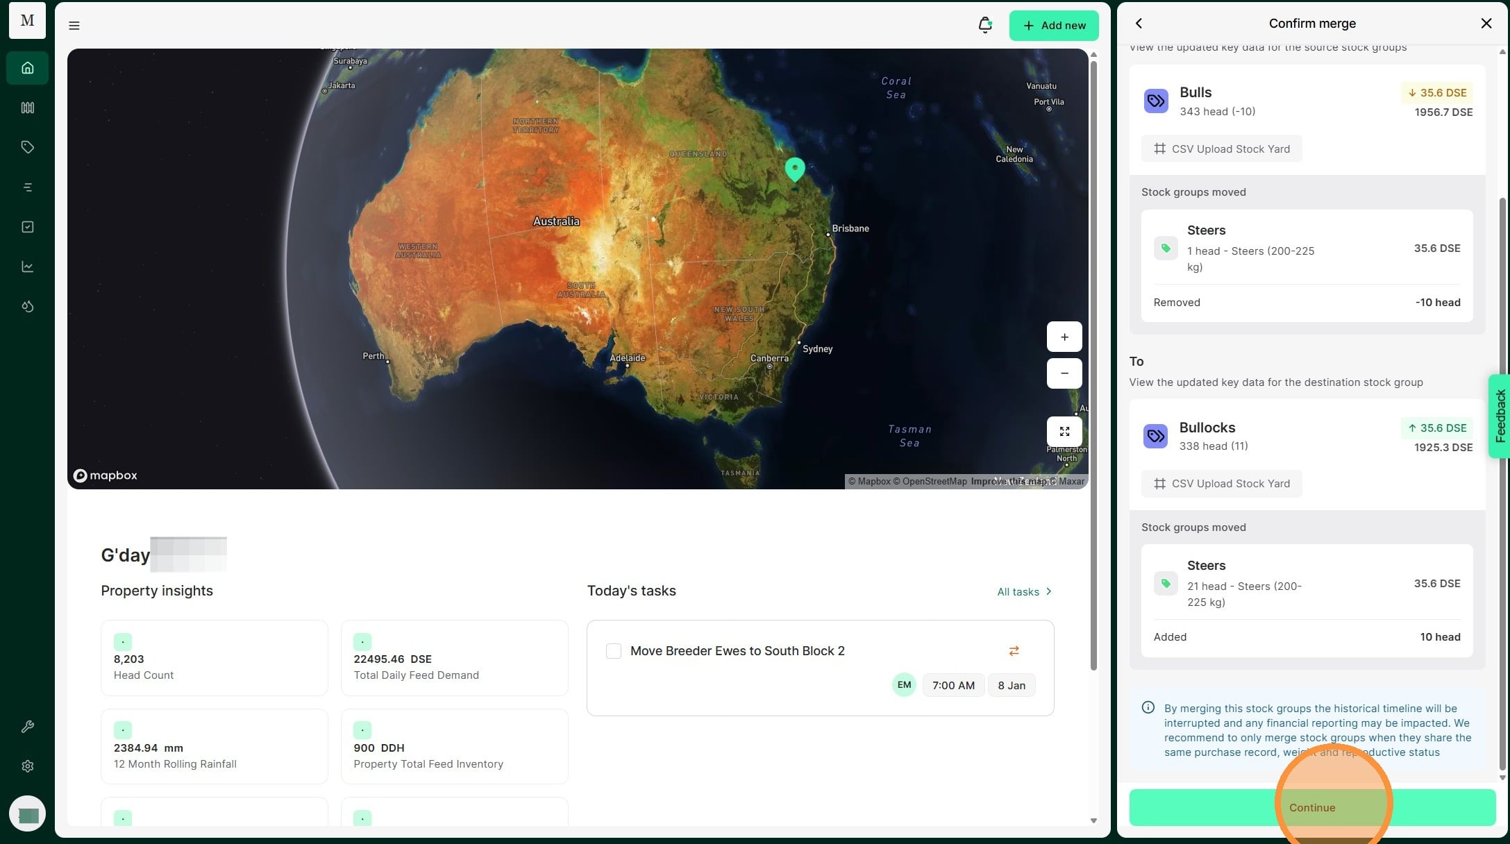Toggle fullscreen map view

click(x=1064, y=432)
